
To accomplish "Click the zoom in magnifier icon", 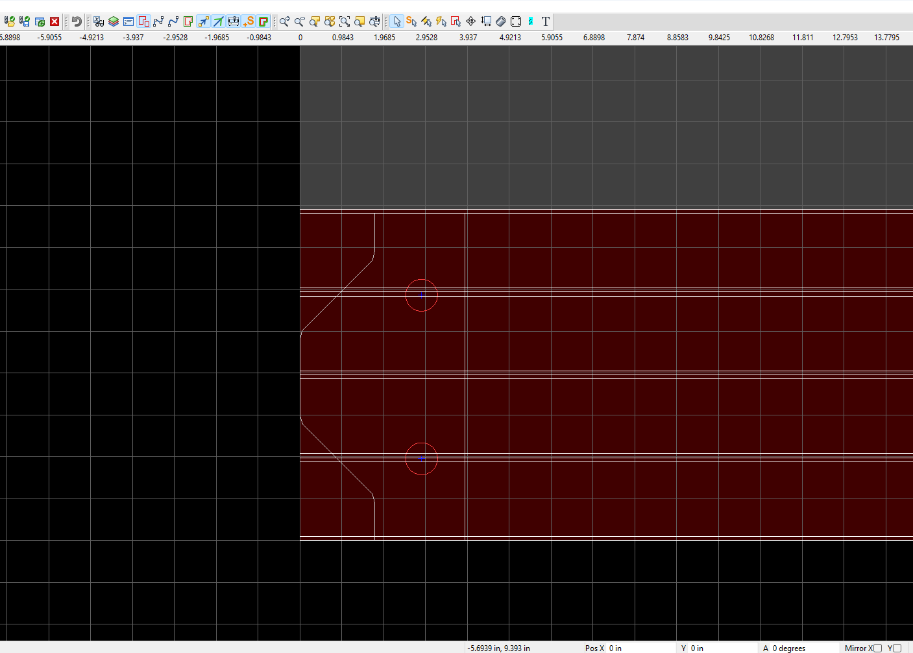I will (285, 21).
